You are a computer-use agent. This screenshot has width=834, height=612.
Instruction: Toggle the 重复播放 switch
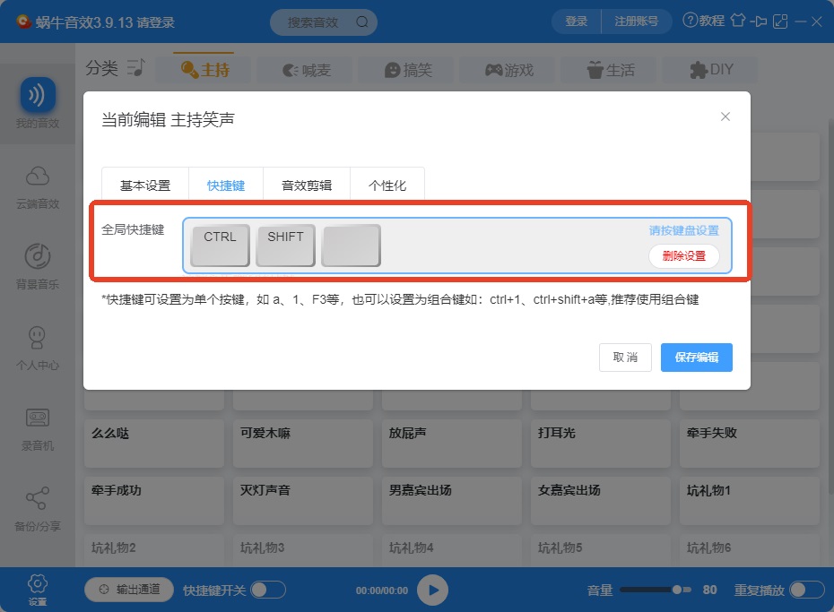(807, 590)
